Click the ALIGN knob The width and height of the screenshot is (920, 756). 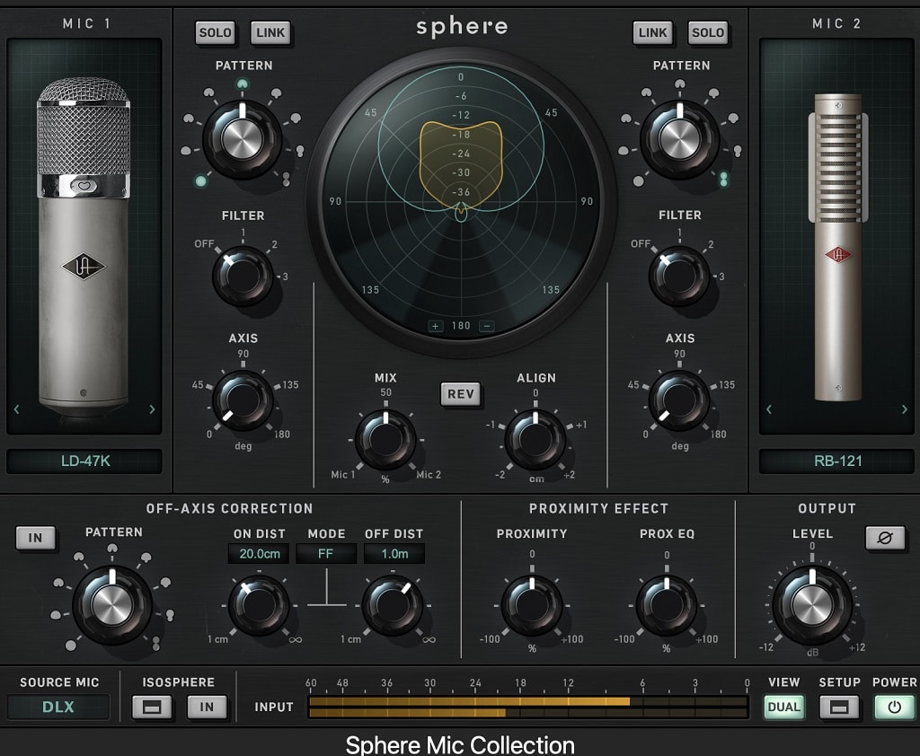tap(535, 440)
